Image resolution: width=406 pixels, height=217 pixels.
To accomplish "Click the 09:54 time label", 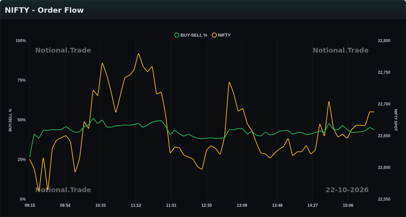I will pos(65,205).
